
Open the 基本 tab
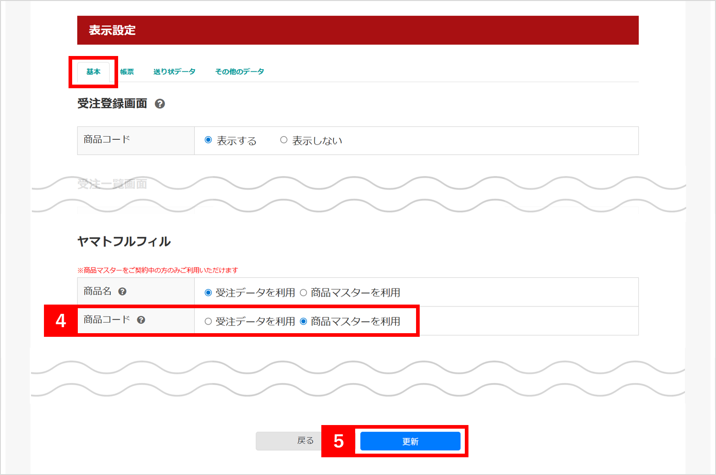coord(93,72)
